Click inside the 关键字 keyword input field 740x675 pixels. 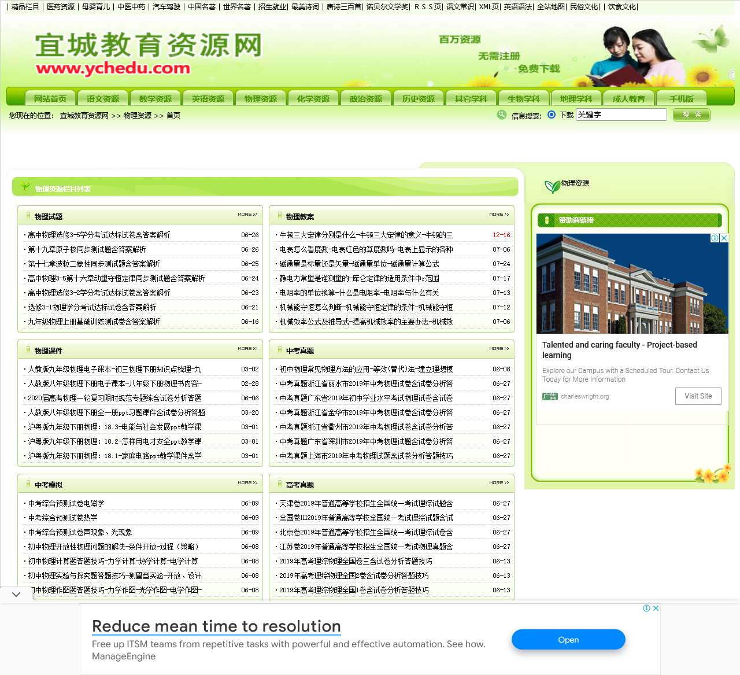click(621, 115)
